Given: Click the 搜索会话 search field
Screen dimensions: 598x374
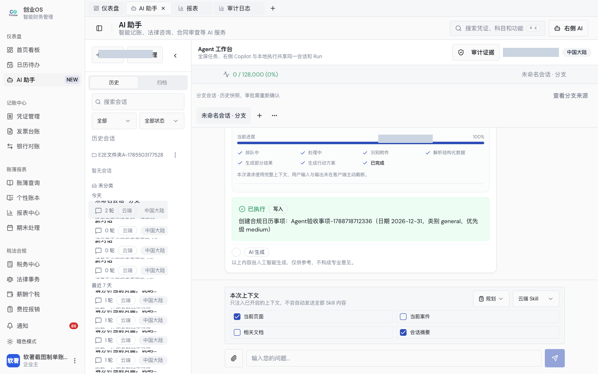Looking at the screenshot, I should click(x=138, y=102).
